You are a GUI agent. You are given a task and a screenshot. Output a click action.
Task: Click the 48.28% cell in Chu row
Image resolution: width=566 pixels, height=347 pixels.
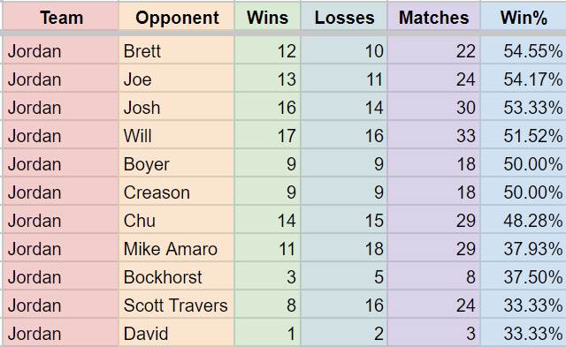click(524, 221)
